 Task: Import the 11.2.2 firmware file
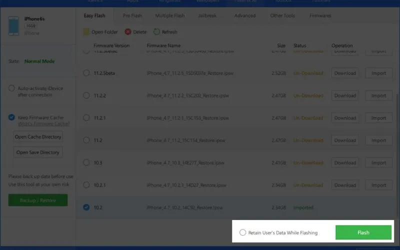tap(378, 95)
